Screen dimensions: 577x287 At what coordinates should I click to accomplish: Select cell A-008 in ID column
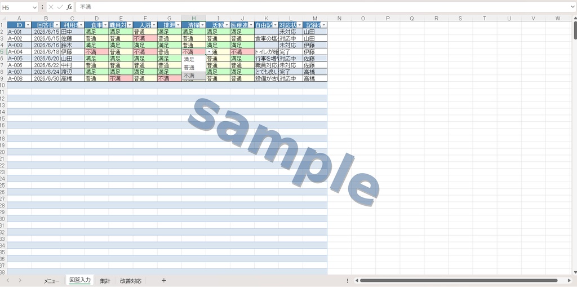(19, 78)
